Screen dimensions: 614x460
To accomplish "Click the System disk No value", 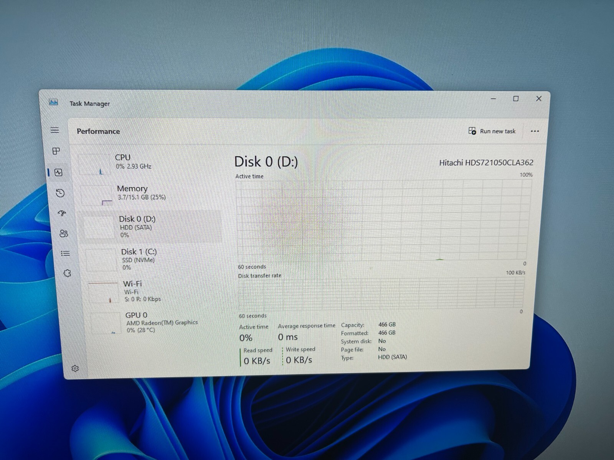I will [x=382, y=341].
